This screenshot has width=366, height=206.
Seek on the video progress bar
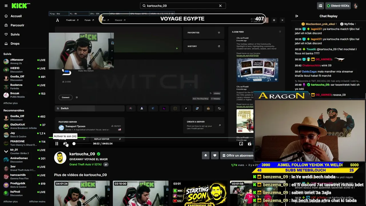coord(152,138)
